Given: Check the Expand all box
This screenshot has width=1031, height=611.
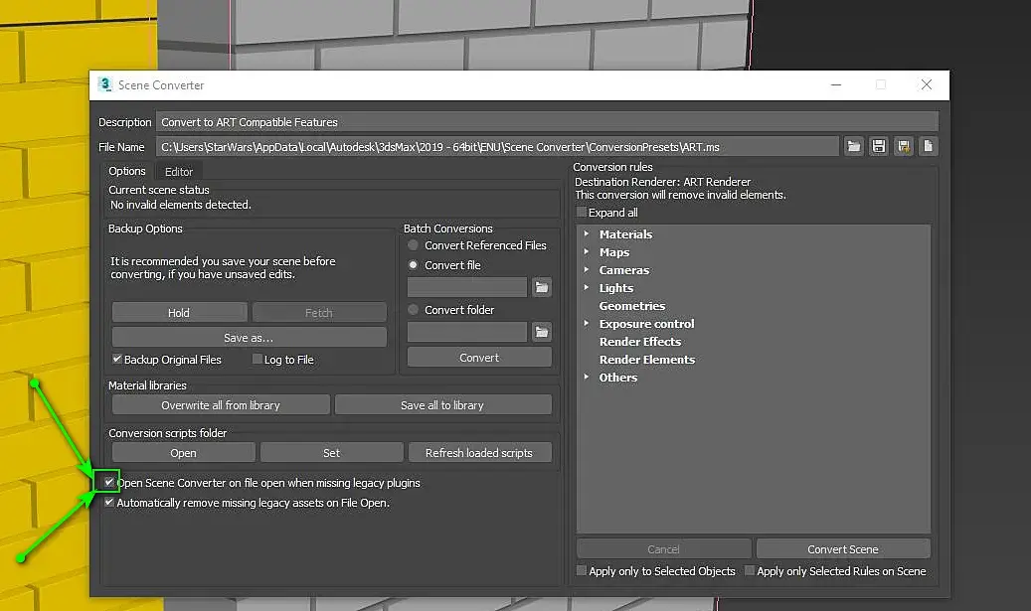Looking at the screenshot, I should click(582, 213).
